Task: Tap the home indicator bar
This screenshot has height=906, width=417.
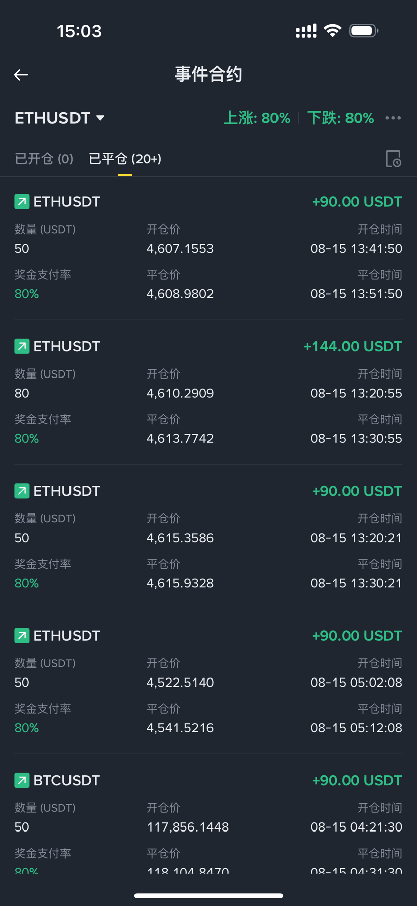Action: click(208, 896)
